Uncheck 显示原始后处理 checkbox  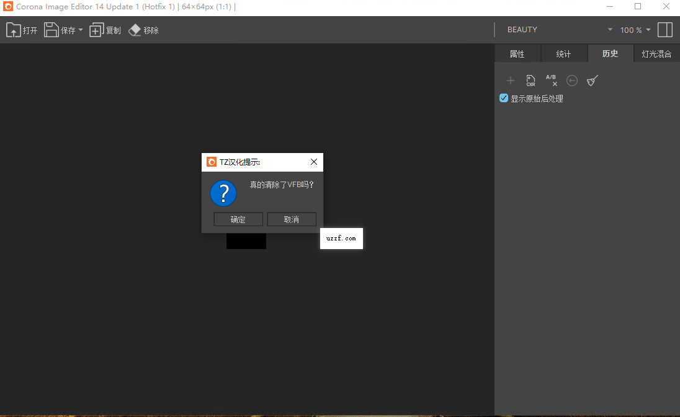click(x=504, y=98)
